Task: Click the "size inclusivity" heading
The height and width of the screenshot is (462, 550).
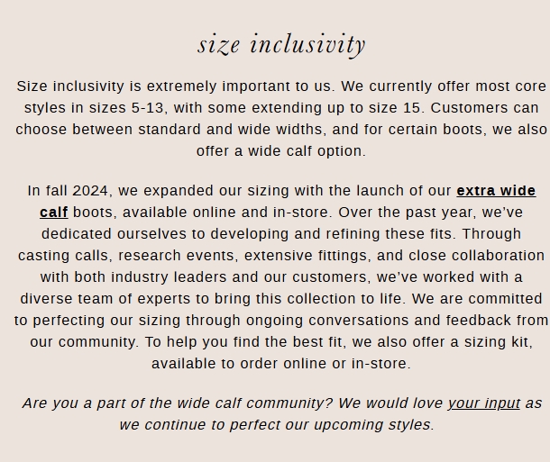Action: 281,44
